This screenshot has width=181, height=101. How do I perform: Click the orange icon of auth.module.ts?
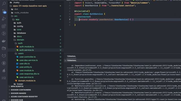(17, 47)
